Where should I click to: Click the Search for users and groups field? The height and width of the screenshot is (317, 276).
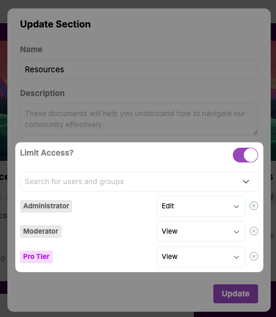[139, 181]
